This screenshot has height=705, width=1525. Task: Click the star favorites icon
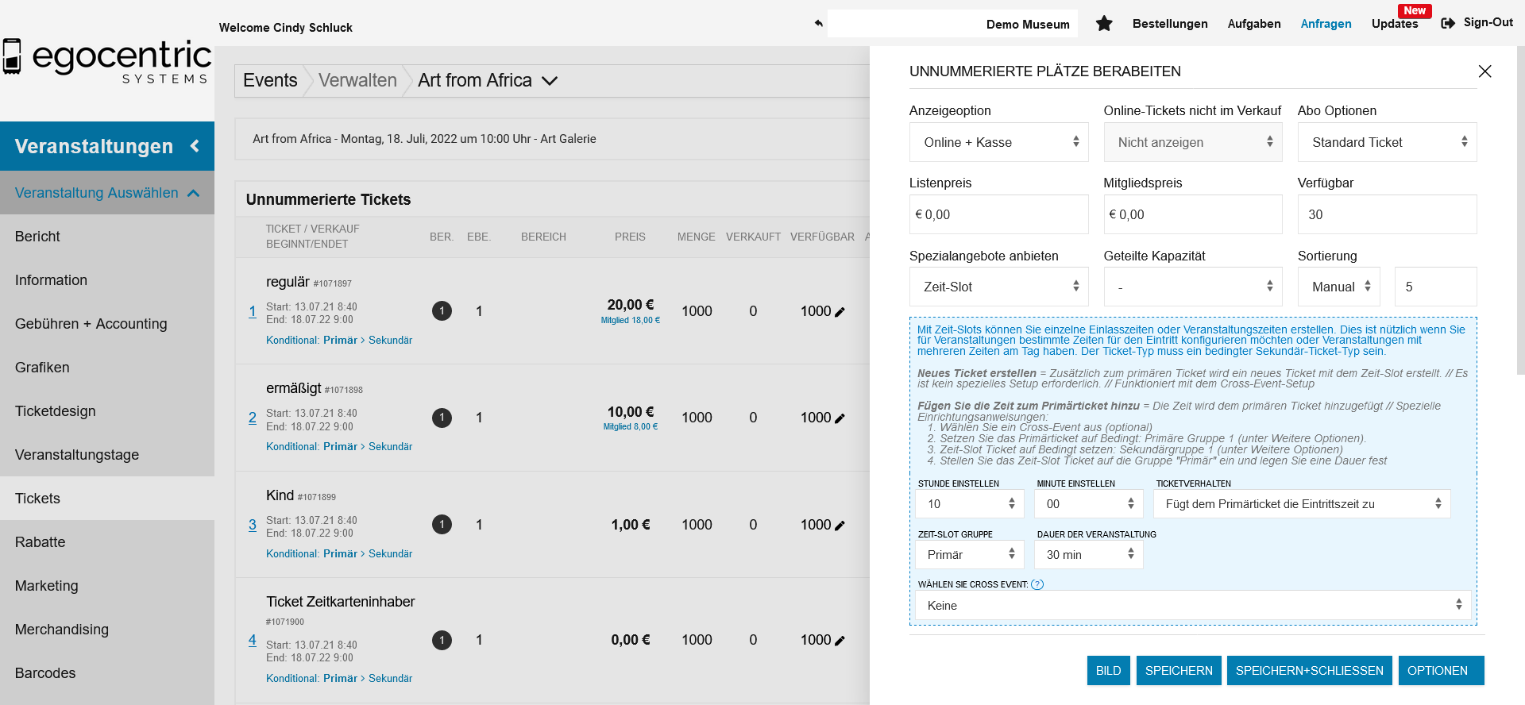(x=1103, y=24)
